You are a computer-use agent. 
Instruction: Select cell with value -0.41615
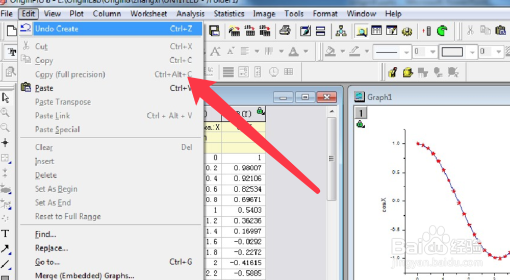click(x=243, y=263)
